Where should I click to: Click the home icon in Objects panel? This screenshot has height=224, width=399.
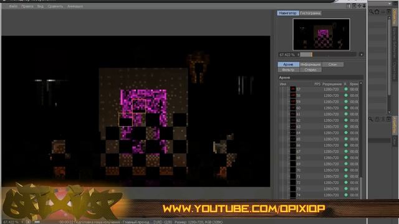(377, 12)
